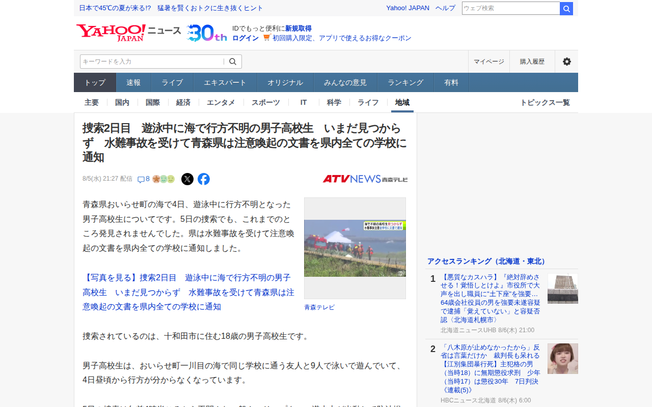
Task: Open the みんなの意見 tab
Action: coord(345,82)
